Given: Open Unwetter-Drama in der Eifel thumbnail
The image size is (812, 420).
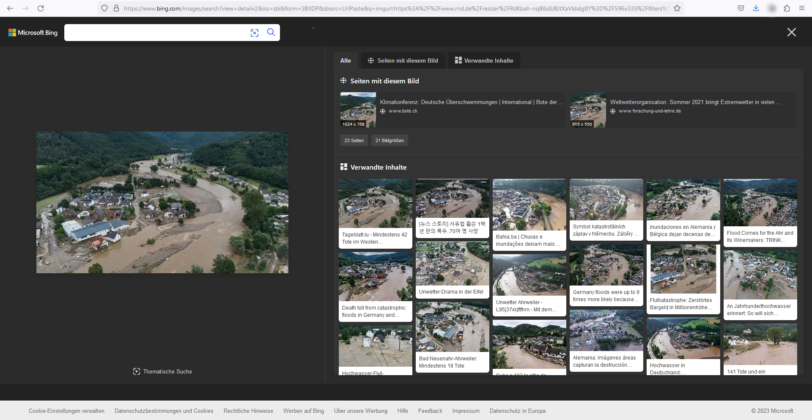Looking at the screenshot, I should click(452, 270).
